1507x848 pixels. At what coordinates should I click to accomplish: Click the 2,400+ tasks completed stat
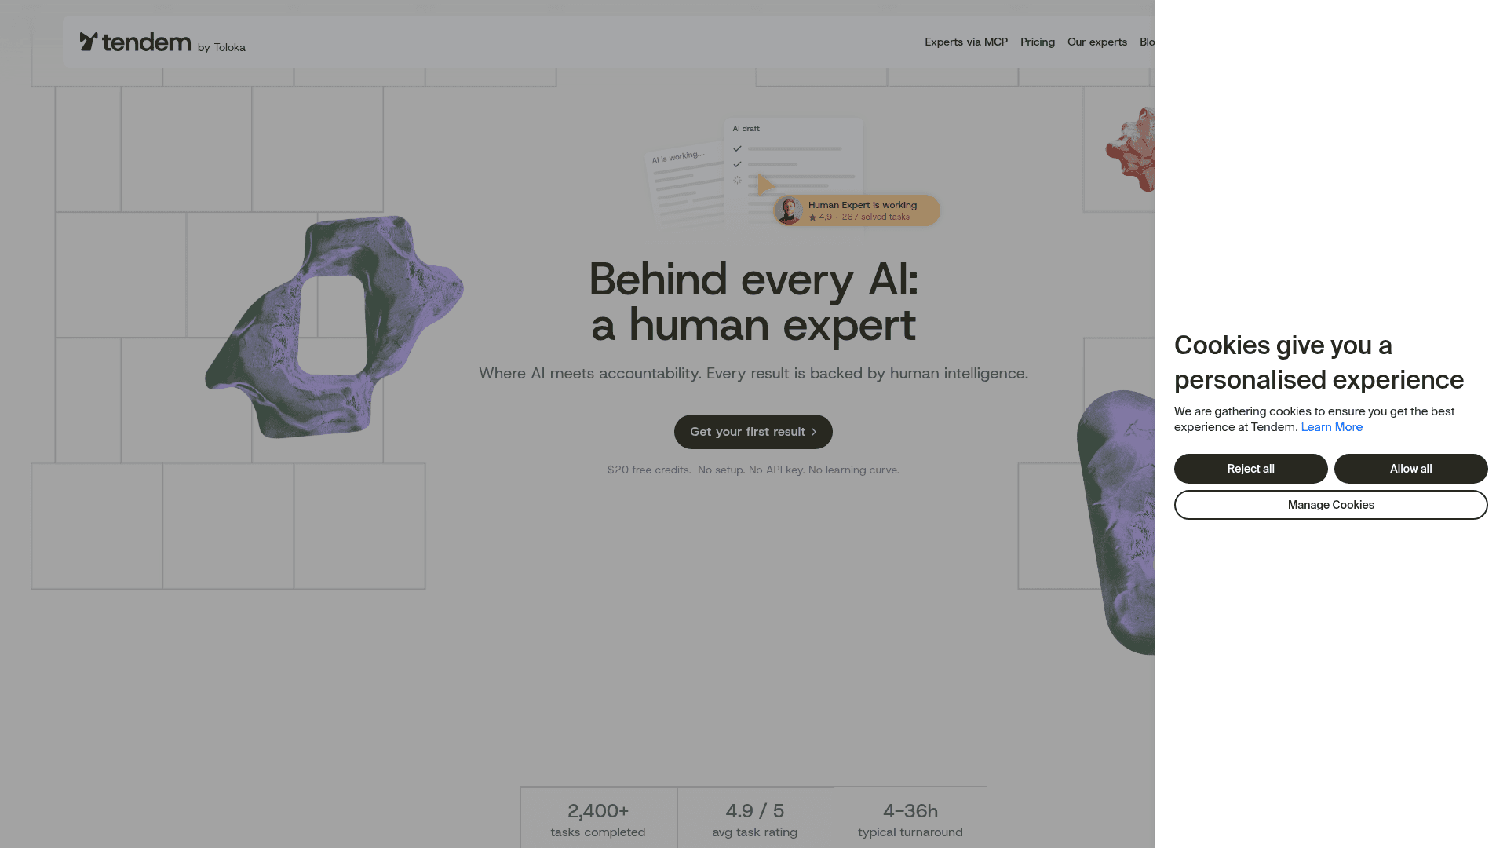click(x=598, y=820)
